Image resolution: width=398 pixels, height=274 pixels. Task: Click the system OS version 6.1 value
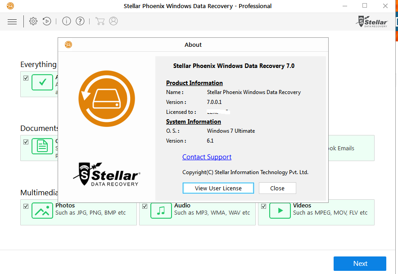point(210,141)
